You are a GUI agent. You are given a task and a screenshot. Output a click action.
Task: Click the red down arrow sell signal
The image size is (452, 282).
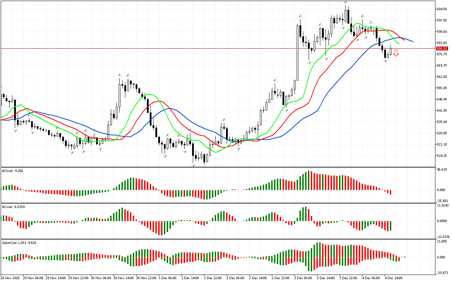[x=396, y=53]
